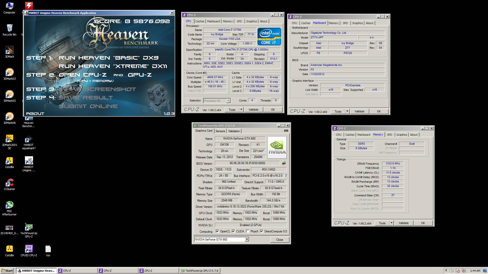Image resolution: width=488 pixels, height=274 pixels.
Task: Click the Driver Version field in GPU-Z
Action: point(251,207)
